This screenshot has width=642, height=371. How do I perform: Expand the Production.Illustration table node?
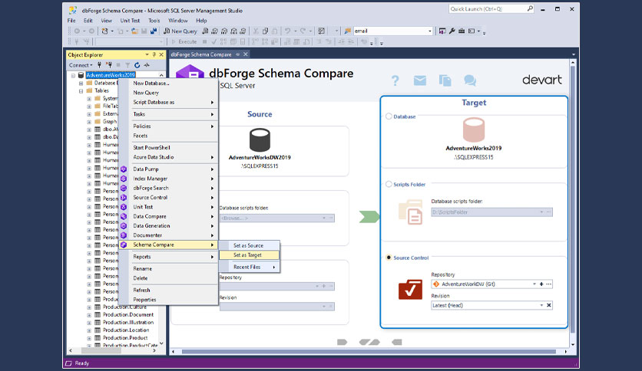(x=89, y=323)
